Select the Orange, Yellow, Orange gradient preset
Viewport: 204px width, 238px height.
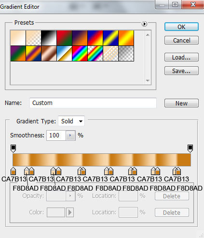(x=126, y=38)
